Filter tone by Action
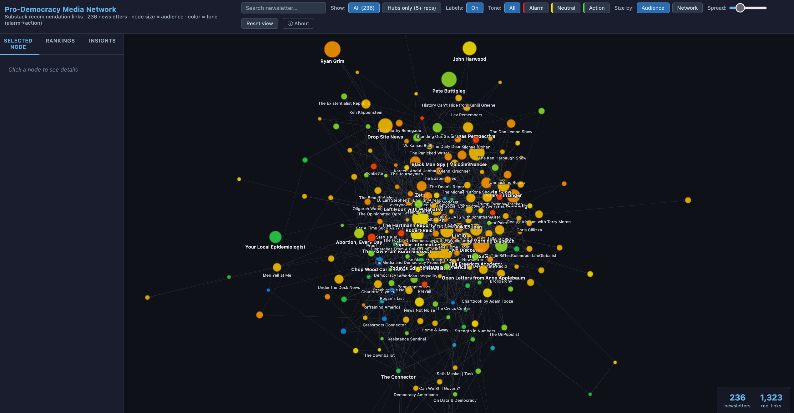The image size is (794, 413). (596, 8)
